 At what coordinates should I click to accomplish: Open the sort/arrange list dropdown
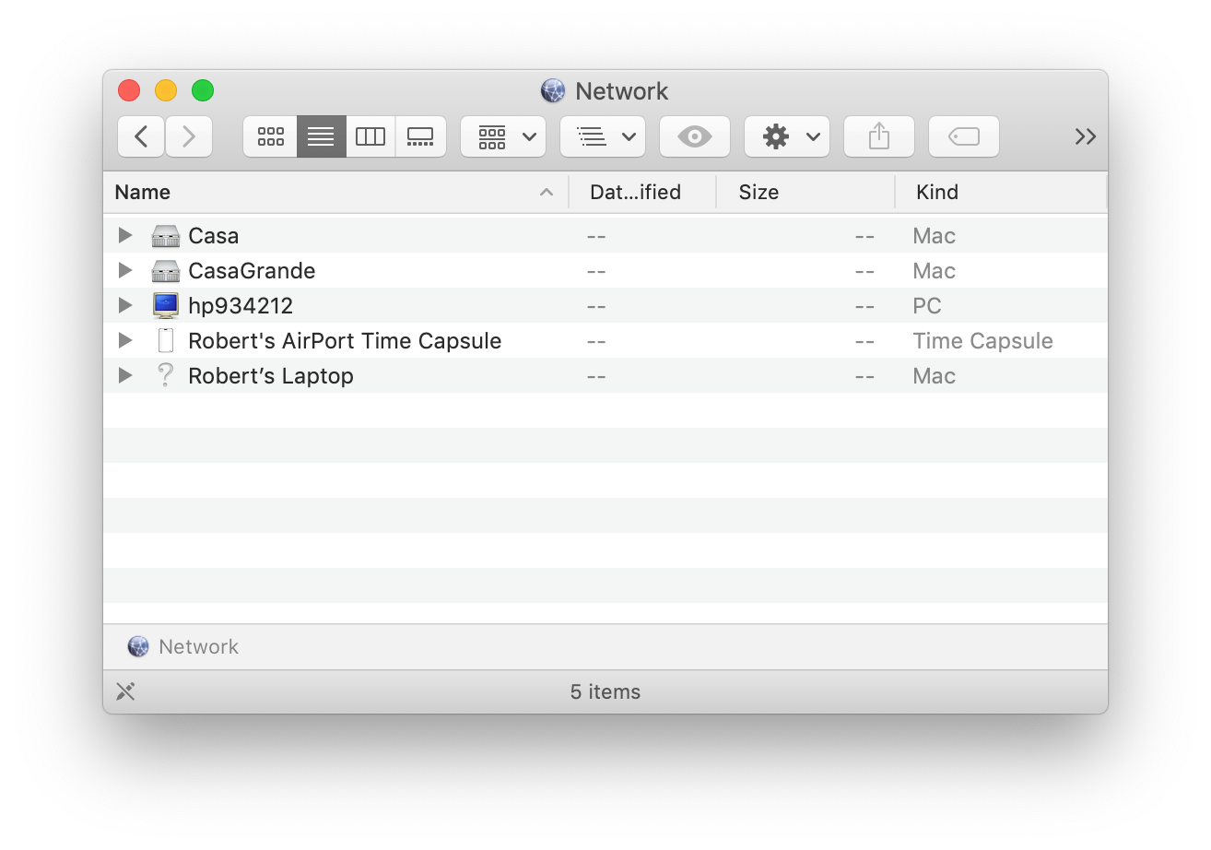pos(603,136)
